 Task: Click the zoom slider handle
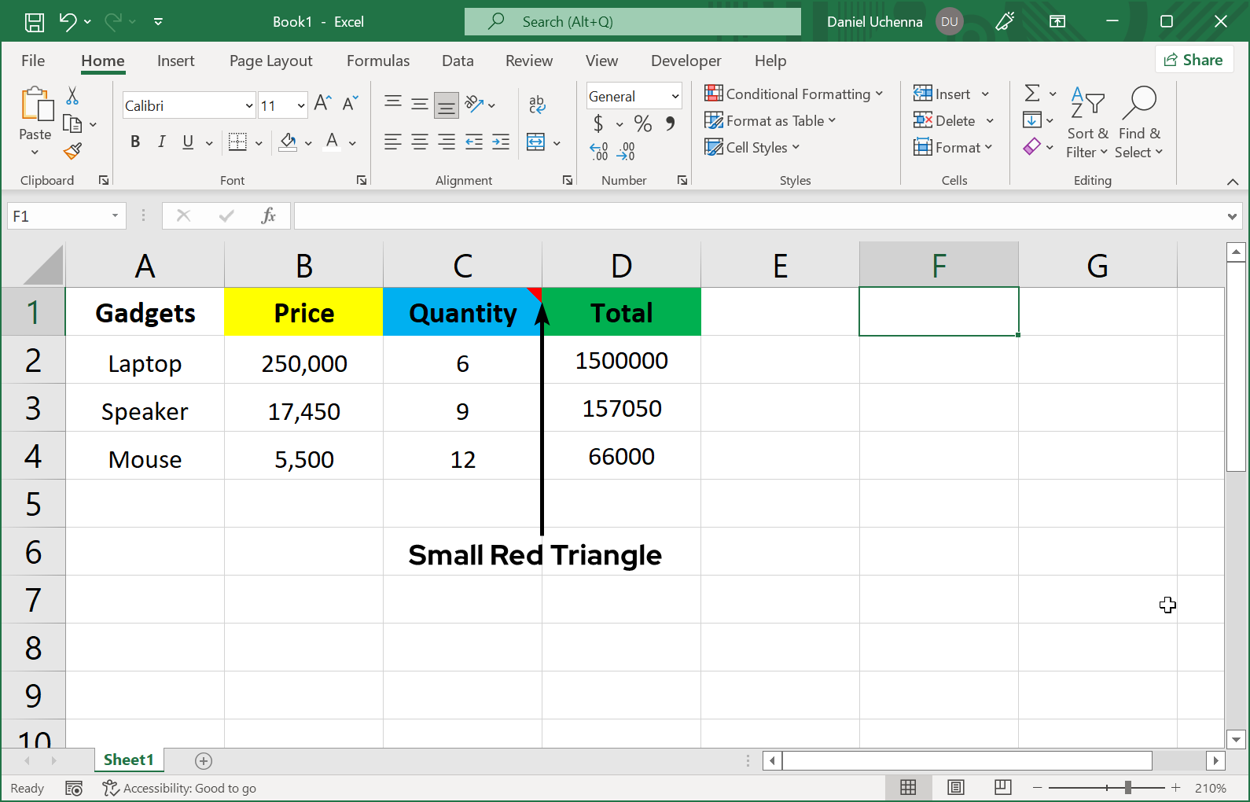coord(1128,787)
